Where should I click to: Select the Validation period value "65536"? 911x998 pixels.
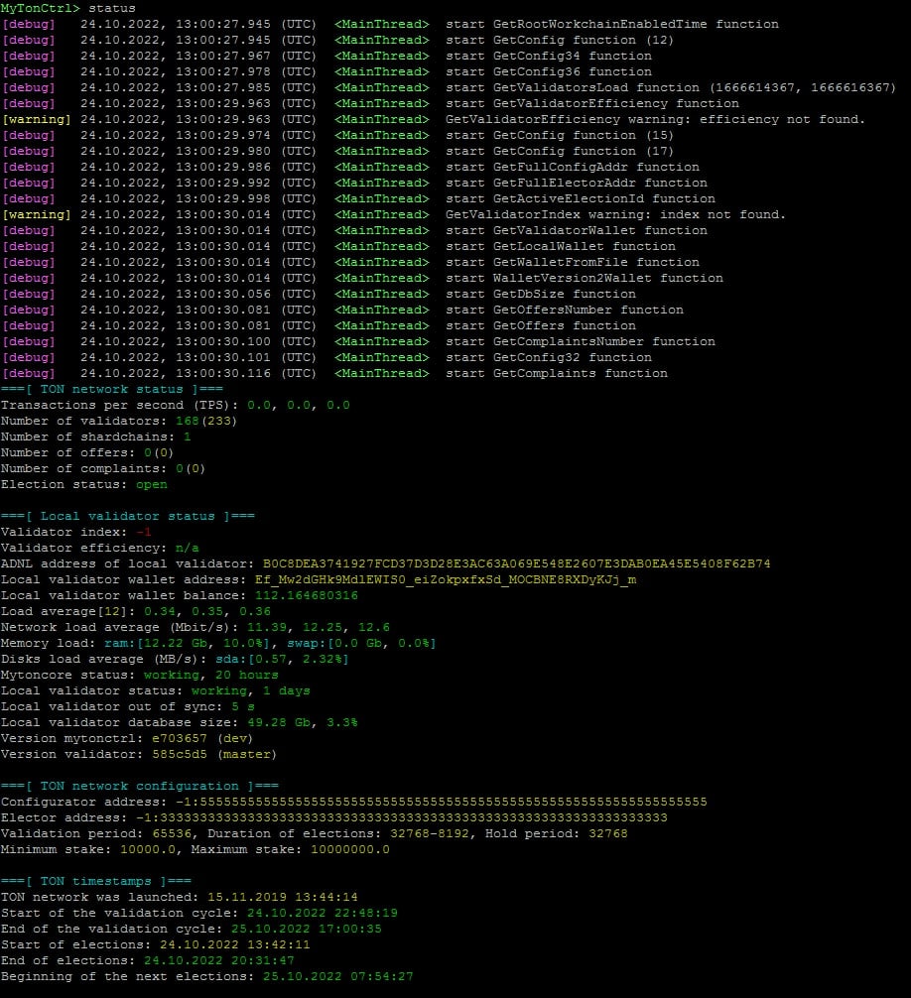tap(172, 834)
